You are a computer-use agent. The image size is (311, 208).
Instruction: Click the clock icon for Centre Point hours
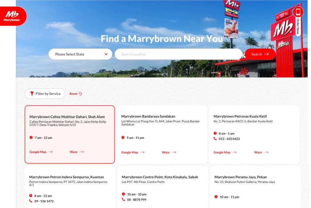coord(124,194)
